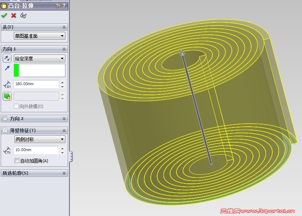This screenshot has height=216, width=302.
Task: Confirm the extrude with the green checkmark
Action: [x=4, y=15]
